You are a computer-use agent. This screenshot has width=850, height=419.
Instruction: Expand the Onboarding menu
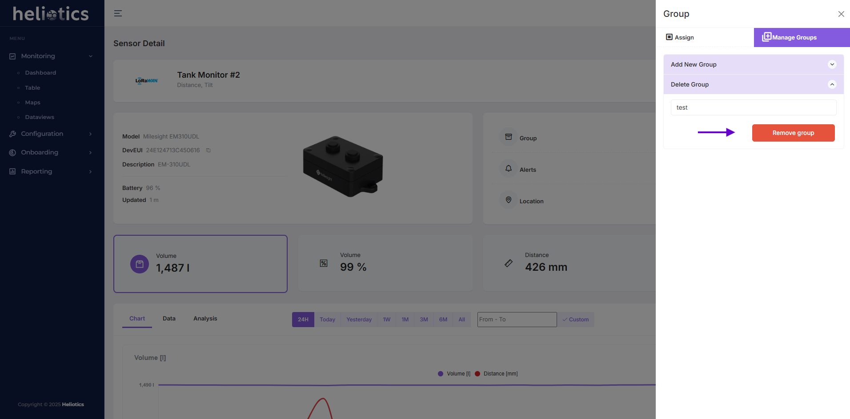(52, 152)
